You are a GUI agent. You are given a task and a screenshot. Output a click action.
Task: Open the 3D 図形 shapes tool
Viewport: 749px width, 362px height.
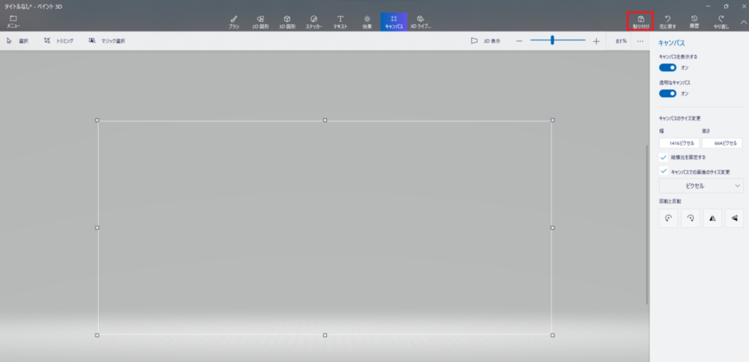pos(287,22)
